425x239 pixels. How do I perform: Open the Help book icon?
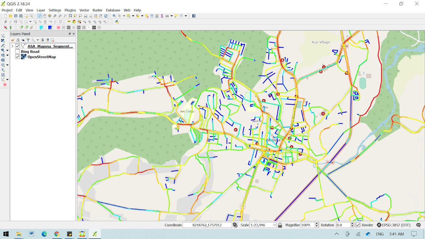click(194, 16)
